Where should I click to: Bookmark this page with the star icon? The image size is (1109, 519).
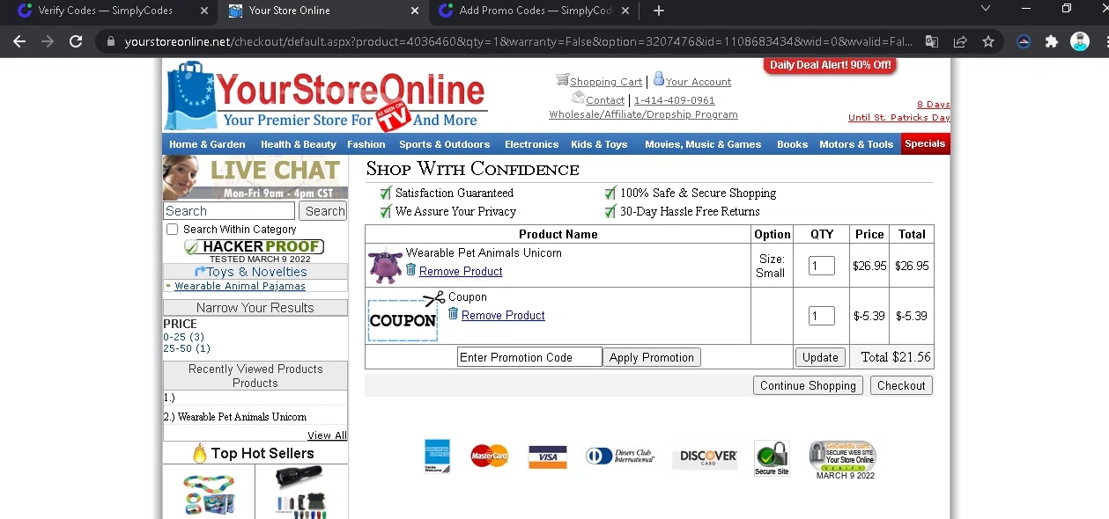tap(988, 41)
